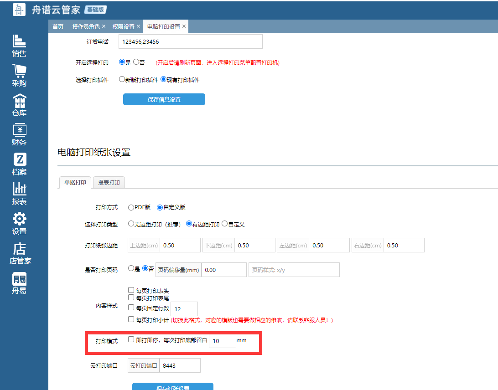Switch to the 权限设置 tab
The image size is (498, 390).
click(x=124, y=26)
